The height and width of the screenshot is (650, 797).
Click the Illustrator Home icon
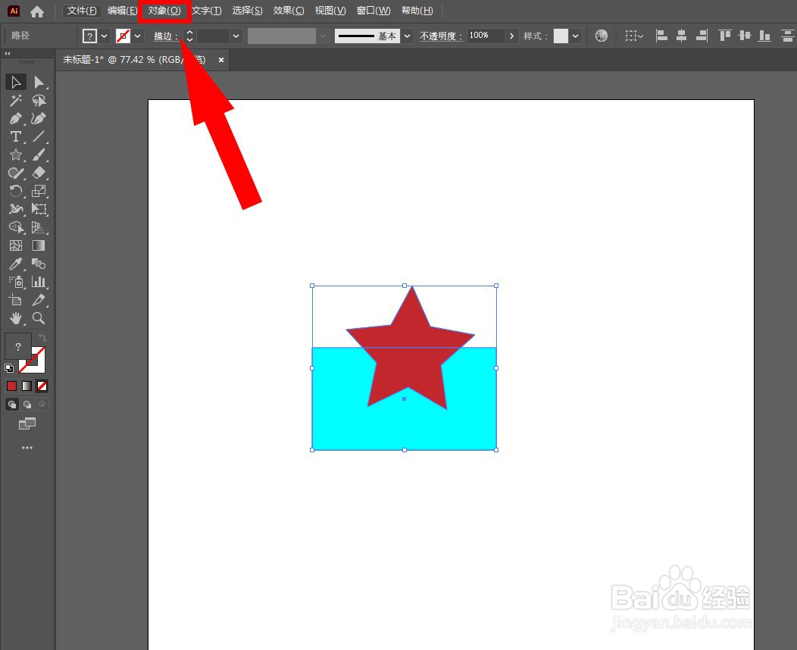pos(36,11)
